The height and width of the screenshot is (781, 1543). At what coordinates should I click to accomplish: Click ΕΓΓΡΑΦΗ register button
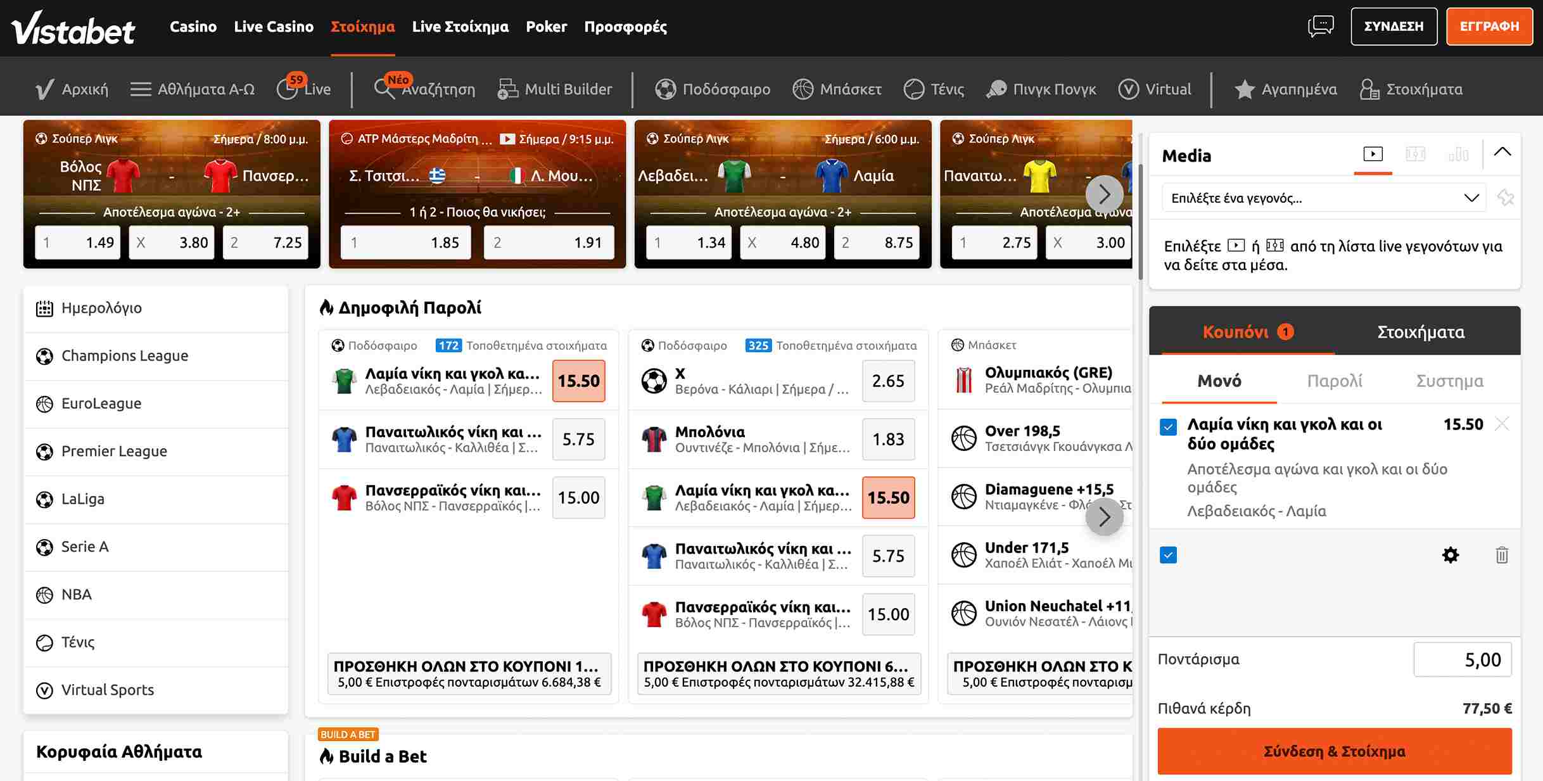1489,27
